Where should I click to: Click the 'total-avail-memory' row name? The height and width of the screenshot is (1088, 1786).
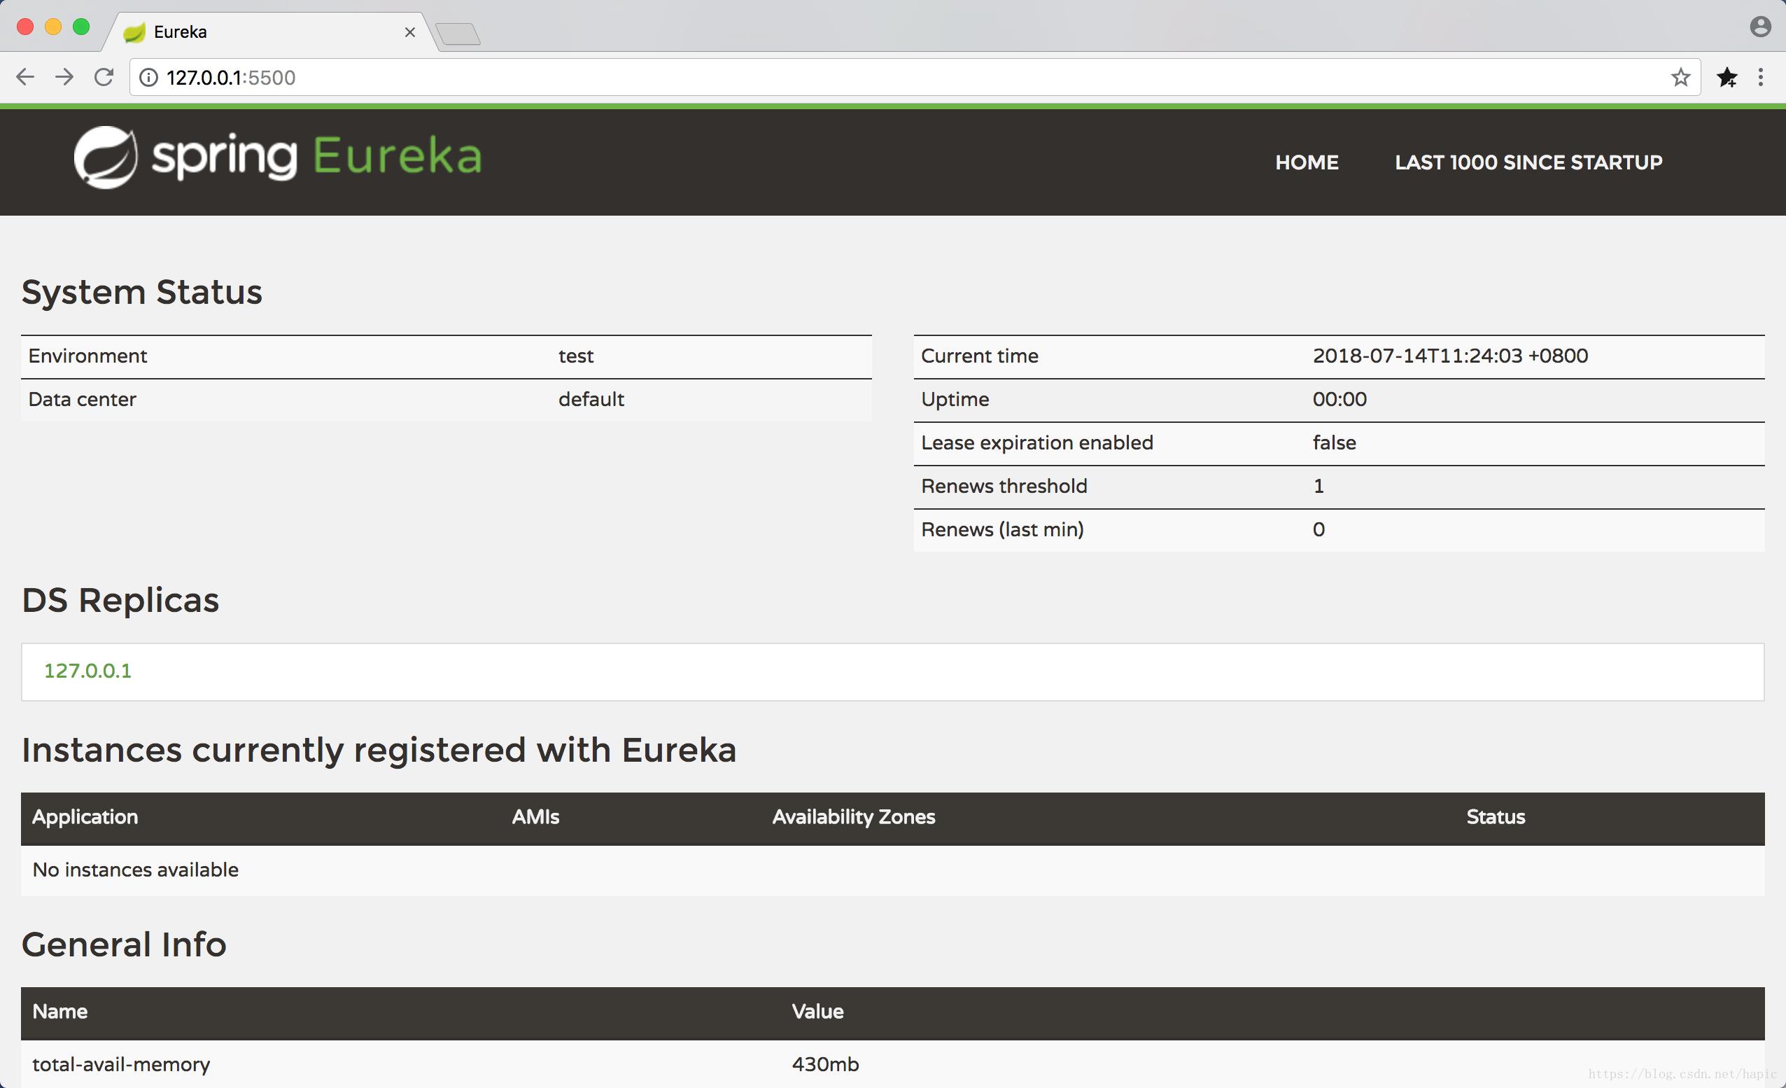pyautogui.click(x=121, y=1065)
